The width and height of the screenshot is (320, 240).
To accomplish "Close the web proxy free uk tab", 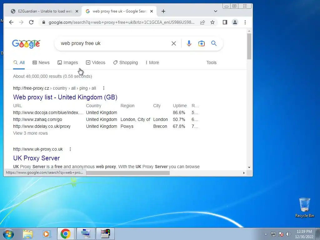I will [x=152, y=11].
